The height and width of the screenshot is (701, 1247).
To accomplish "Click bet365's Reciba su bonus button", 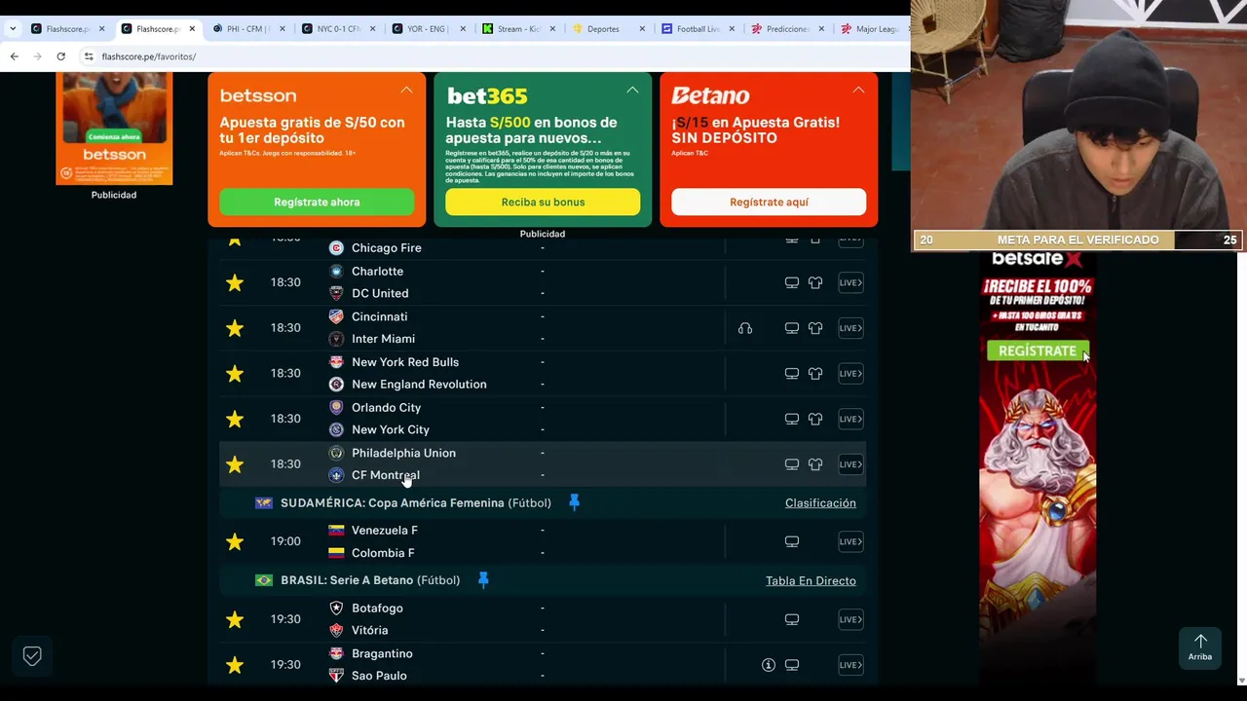I will pyautogui.click(x=543, y=202).
